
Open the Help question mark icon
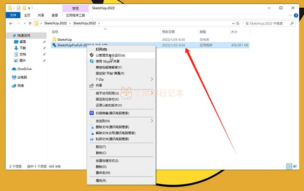coord(296,15)
